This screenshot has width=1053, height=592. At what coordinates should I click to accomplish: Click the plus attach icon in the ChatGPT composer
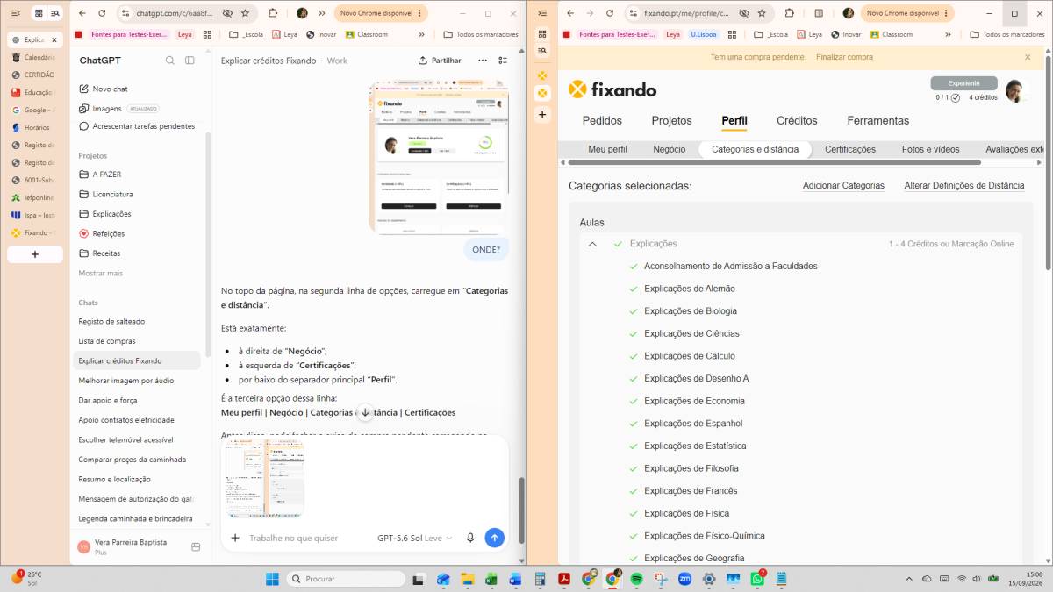235,538
